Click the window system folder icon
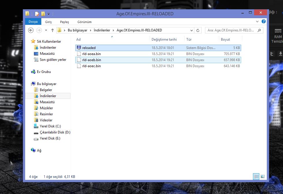Screen dimensions: 283x194 click(x=27, y=14)
